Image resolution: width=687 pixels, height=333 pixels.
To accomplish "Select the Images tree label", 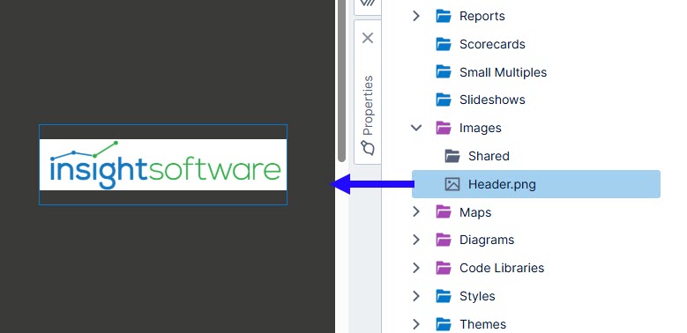I will coord(481,128).
